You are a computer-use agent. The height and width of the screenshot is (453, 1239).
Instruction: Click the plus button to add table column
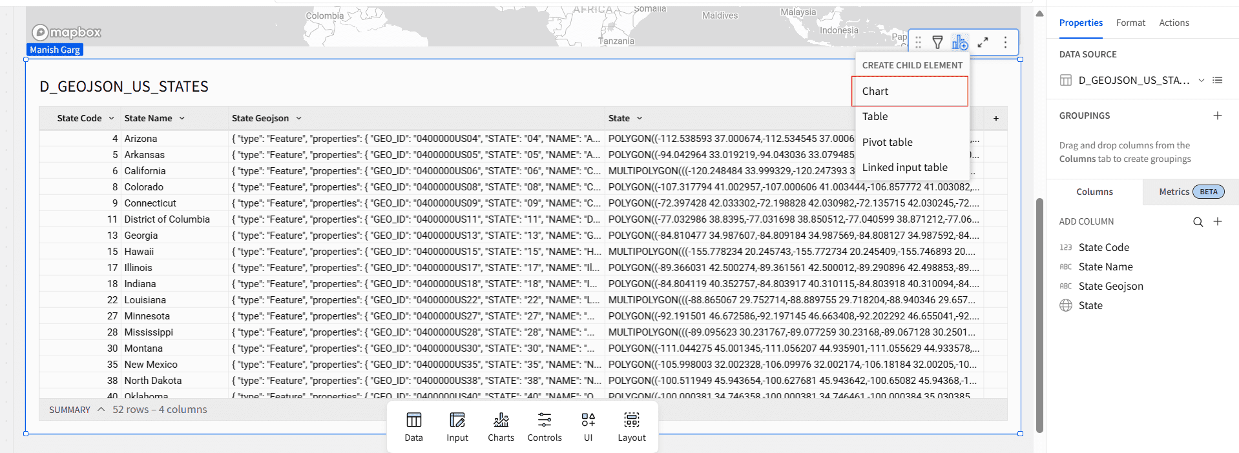pyautogui.click(x=995, y=118)
